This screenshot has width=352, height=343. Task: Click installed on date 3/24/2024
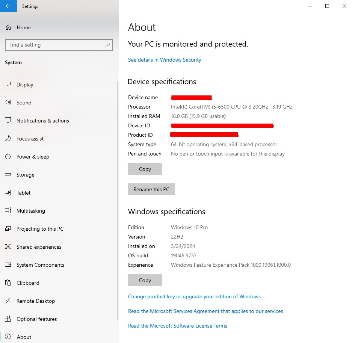click(183, 246)
